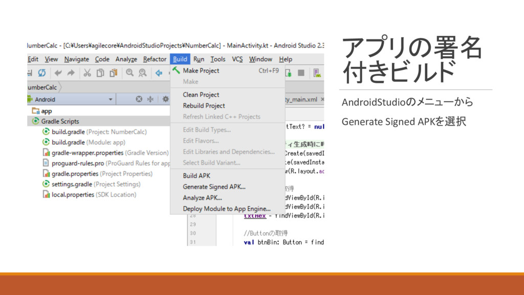Image resolution: width=524 pixels, height=295 pixels.
Task: Click the Replace magnifier icon
Action: point(142,73)
